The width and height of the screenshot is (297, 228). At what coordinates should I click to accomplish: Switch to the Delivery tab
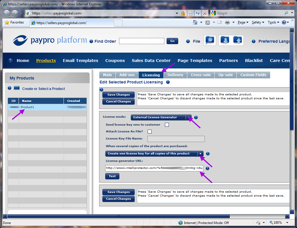tap(175, 75)
